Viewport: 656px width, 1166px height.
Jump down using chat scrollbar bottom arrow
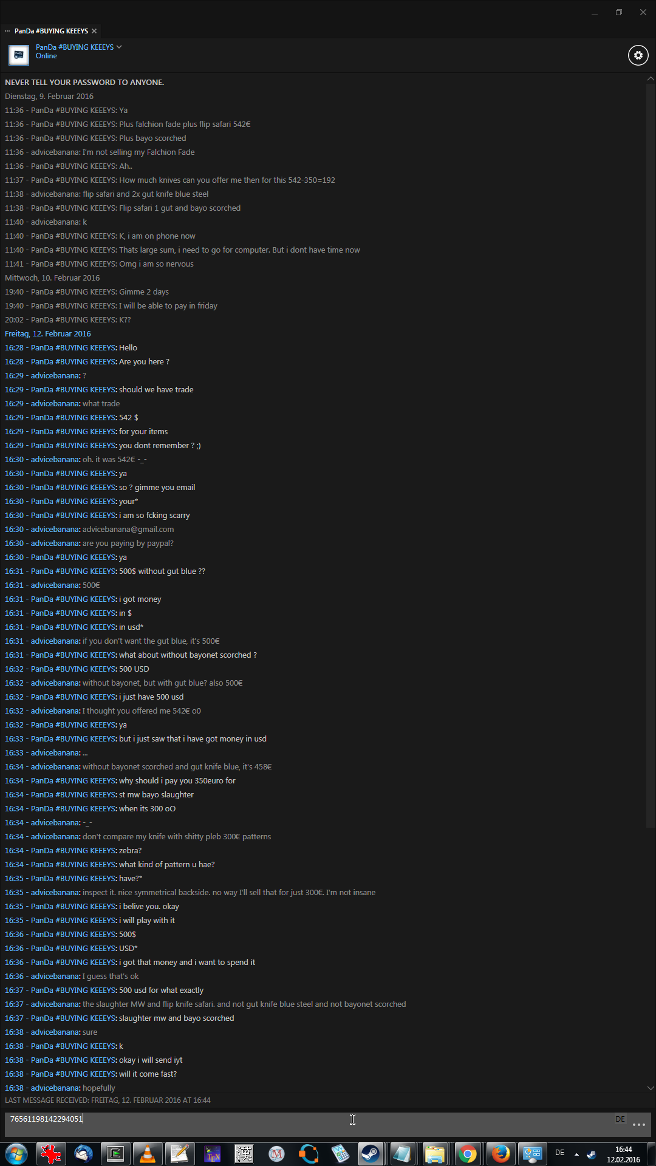coord(651,1088)
